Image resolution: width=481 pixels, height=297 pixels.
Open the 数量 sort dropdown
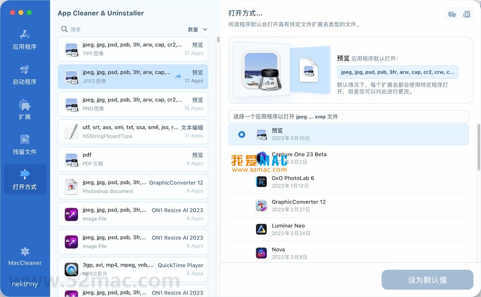(x=197, y=30)
